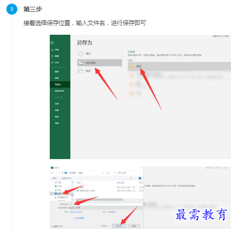Screen dimensions: 231x229
Task: Collapse folders using Hide Folders expander
Action: pos(57,226)
